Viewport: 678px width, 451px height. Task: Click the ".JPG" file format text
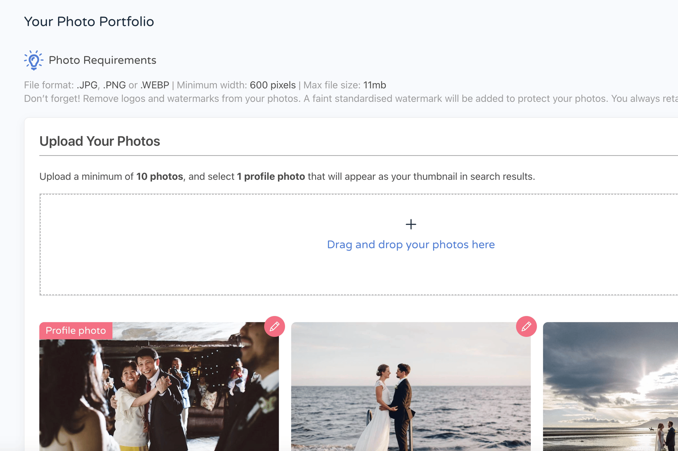click(x=87, y=85)
